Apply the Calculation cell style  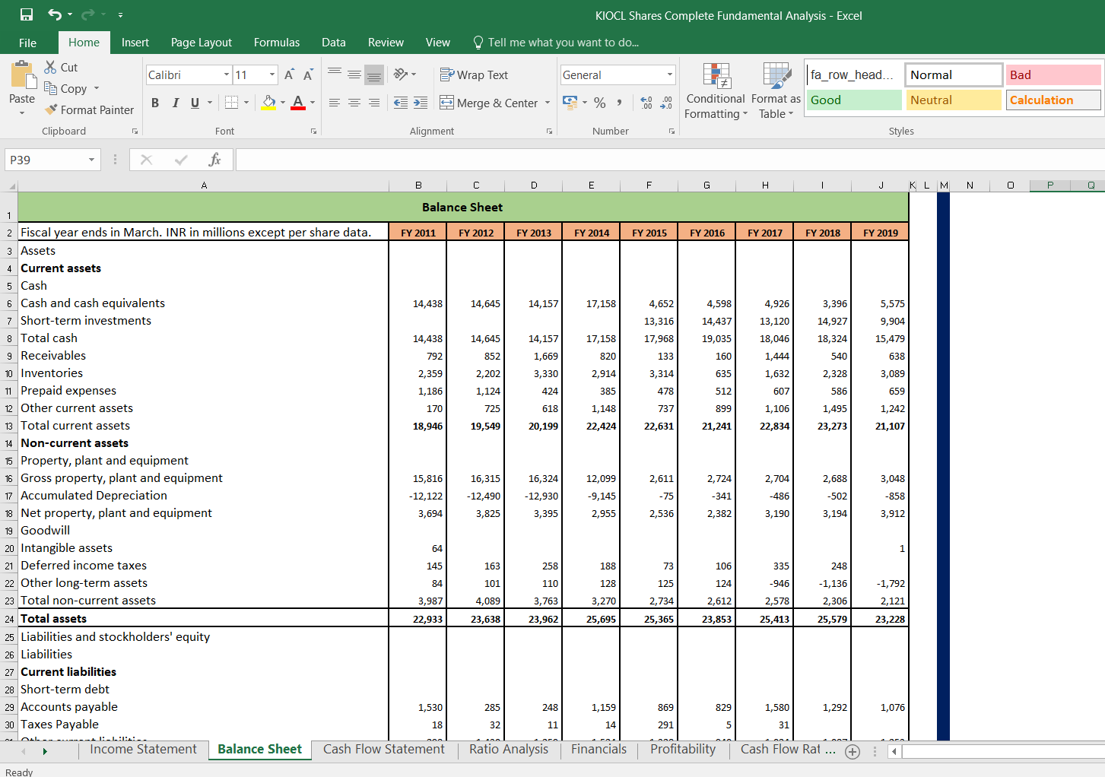(x=1053, y=100)
